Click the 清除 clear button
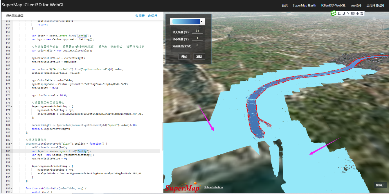The width and height of the screenshot is (389, 194). 199,56
